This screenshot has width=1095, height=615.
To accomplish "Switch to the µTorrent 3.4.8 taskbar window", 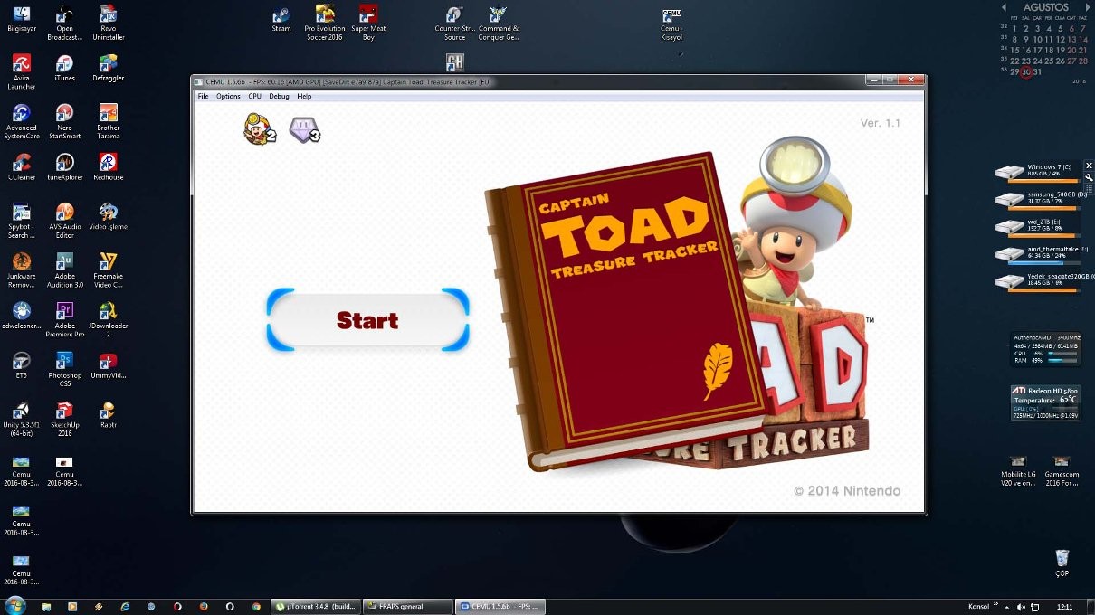I will tap(315, 606).
